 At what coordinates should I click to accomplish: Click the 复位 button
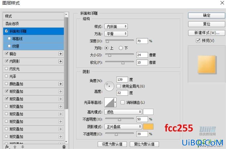point(207,24)
